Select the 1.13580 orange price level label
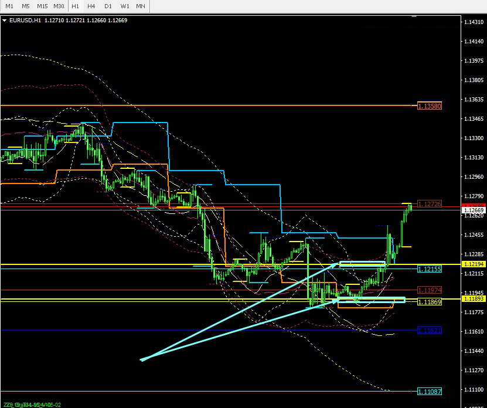Image resolution: width=487 pixels, height=408 pixels. 430,106
